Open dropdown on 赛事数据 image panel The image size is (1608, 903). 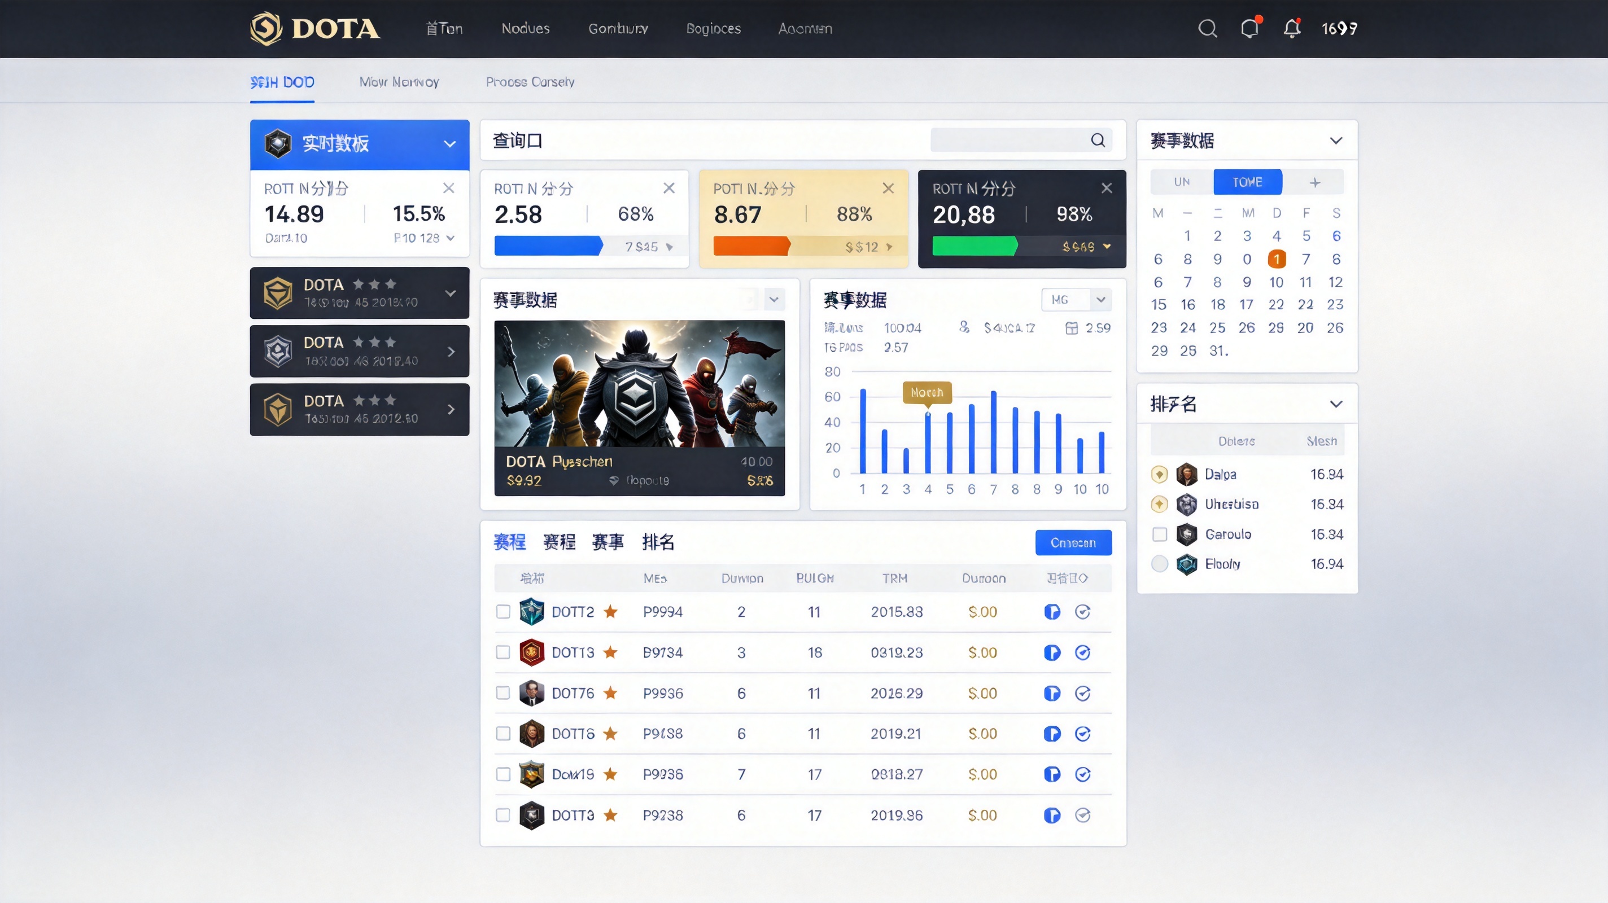point(774,300)
